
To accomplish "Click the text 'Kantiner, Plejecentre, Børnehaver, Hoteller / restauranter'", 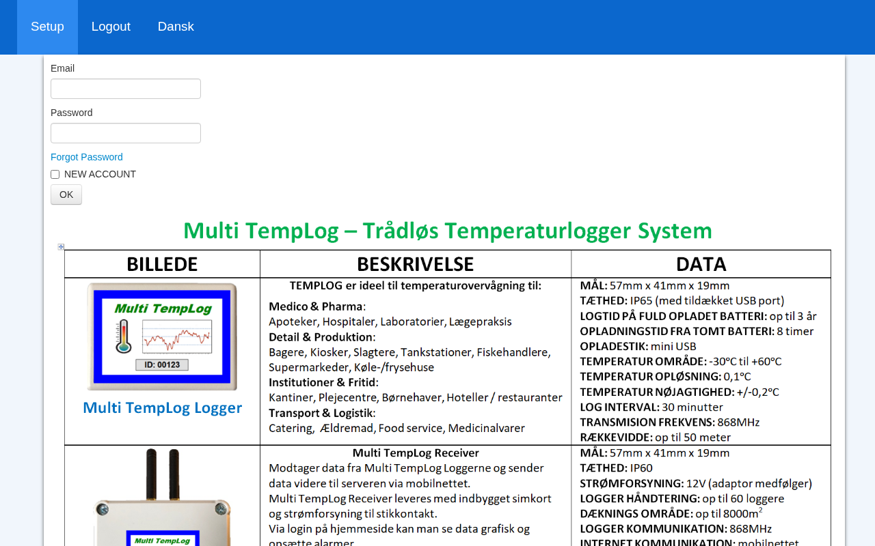I will 416,398.
